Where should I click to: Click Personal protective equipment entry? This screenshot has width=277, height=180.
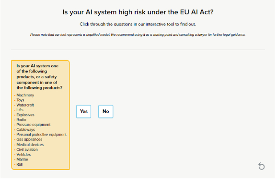[42, 135]
